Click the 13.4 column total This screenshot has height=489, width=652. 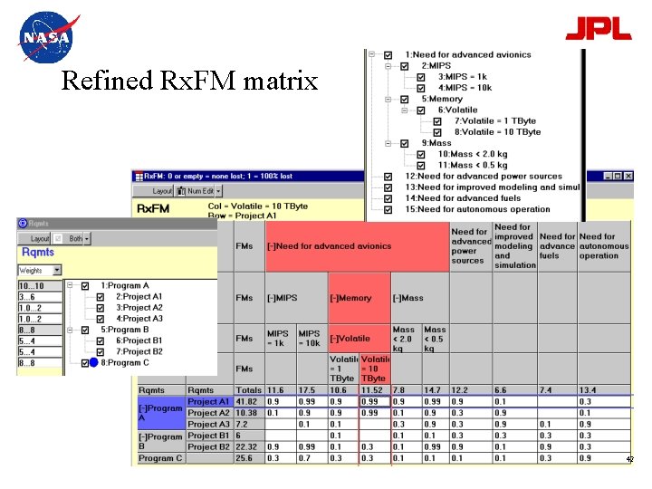[x=604, y=390]
